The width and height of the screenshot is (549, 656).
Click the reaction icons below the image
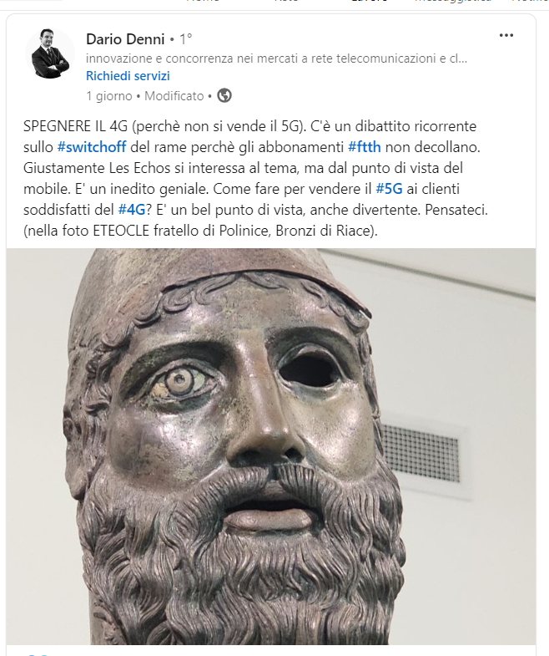tap(37, 653)
